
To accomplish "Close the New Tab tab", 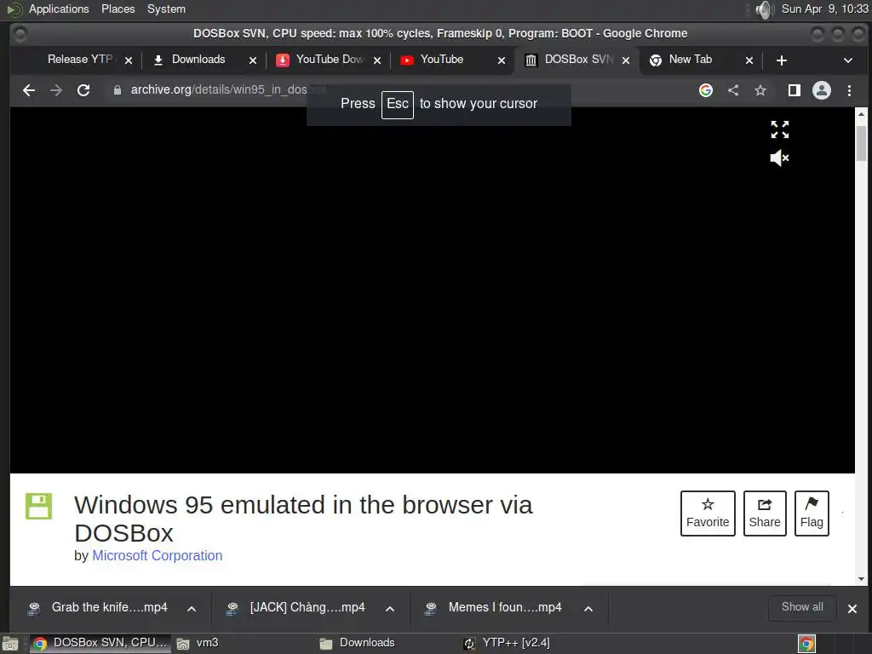I will coord(749,60).
